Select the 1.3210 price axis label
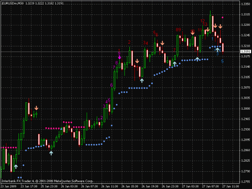Screen dimensions: 252x189 (x=246, y=46)
